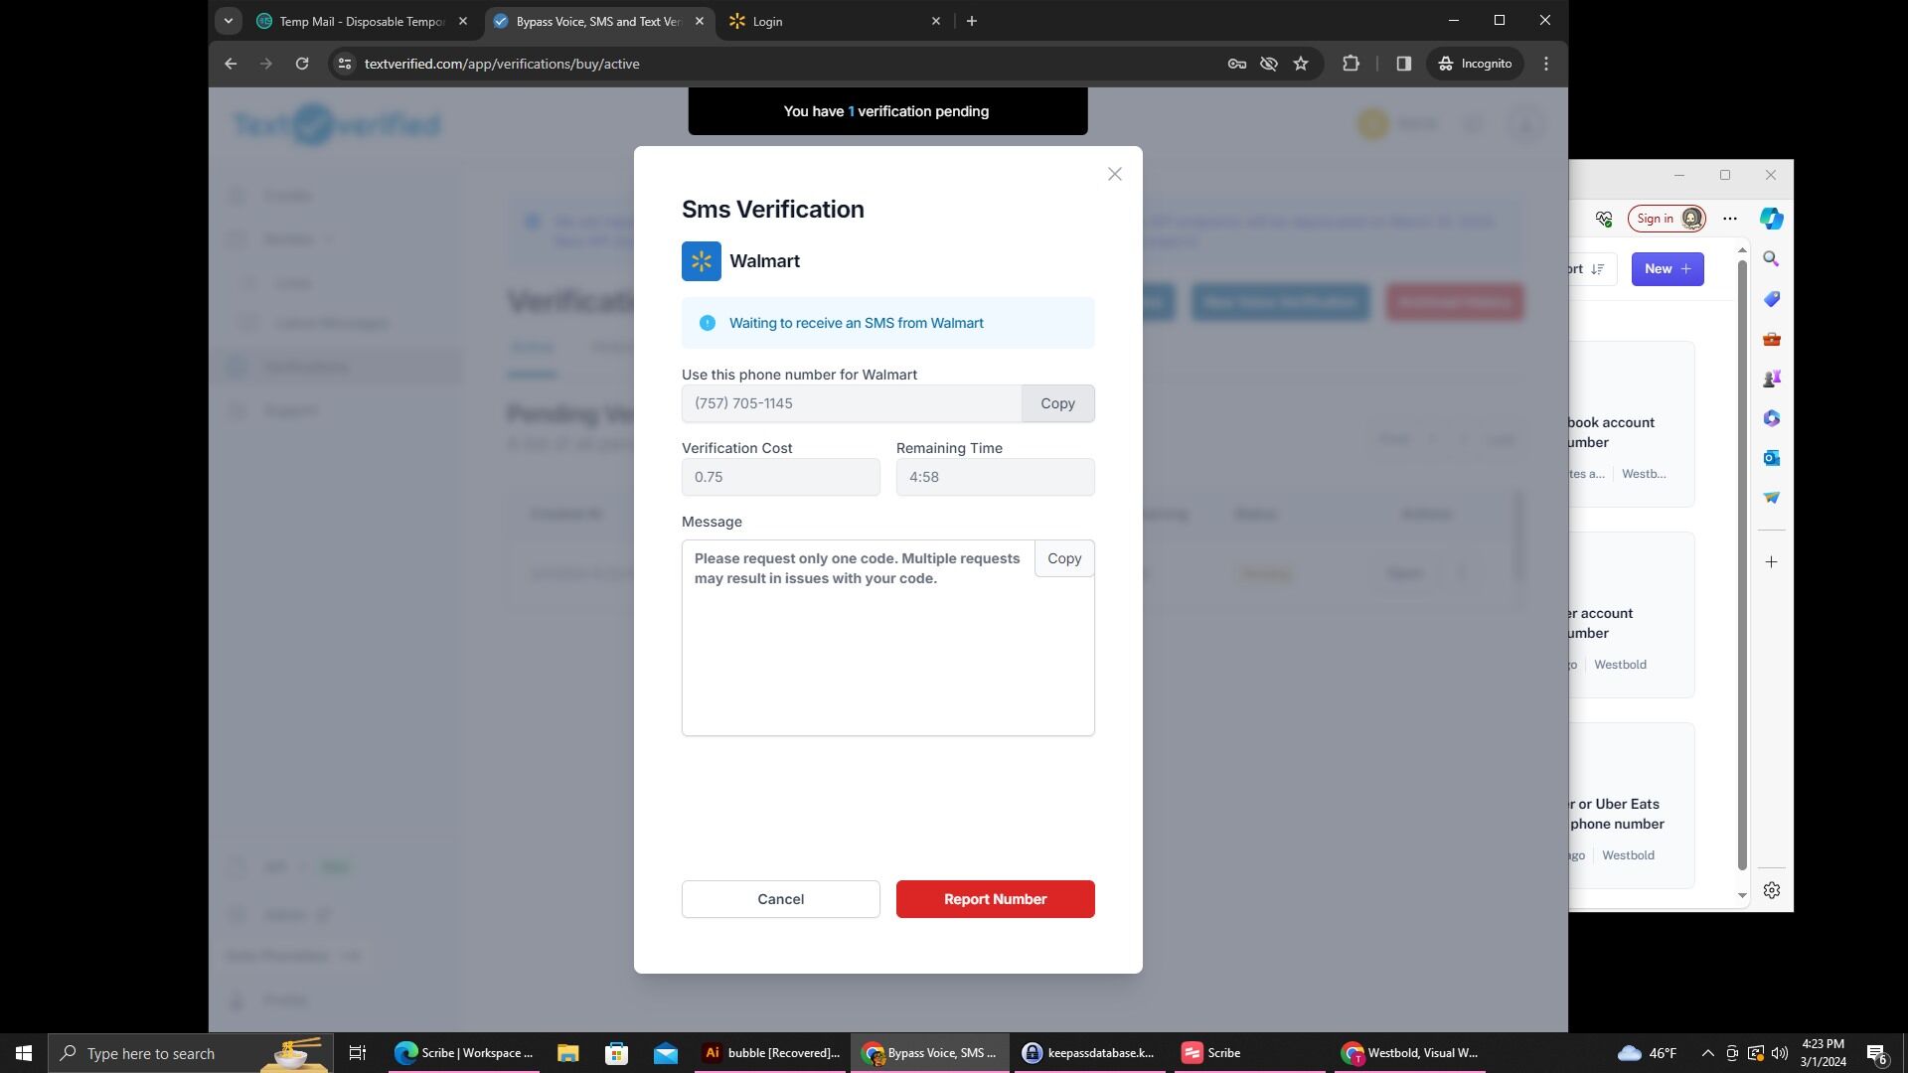Viewport: 1908px width, 1073px height.
Task: Open a new Chrome tab
Action: point(972,21)
